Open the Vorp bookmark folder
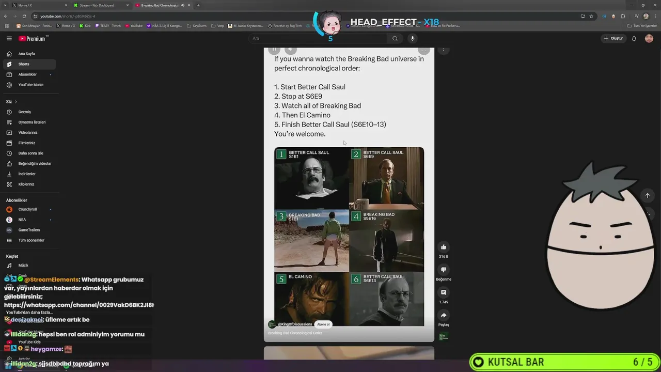This screenshot has width=661, height=372. tap(217, 25)
